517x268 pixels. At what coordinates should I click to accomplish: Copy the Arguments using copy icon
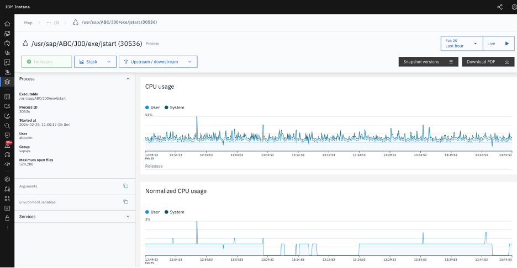125,186
